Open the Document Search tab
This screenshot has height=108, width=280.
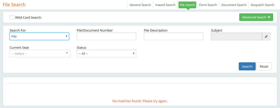[x=234, y=5]
